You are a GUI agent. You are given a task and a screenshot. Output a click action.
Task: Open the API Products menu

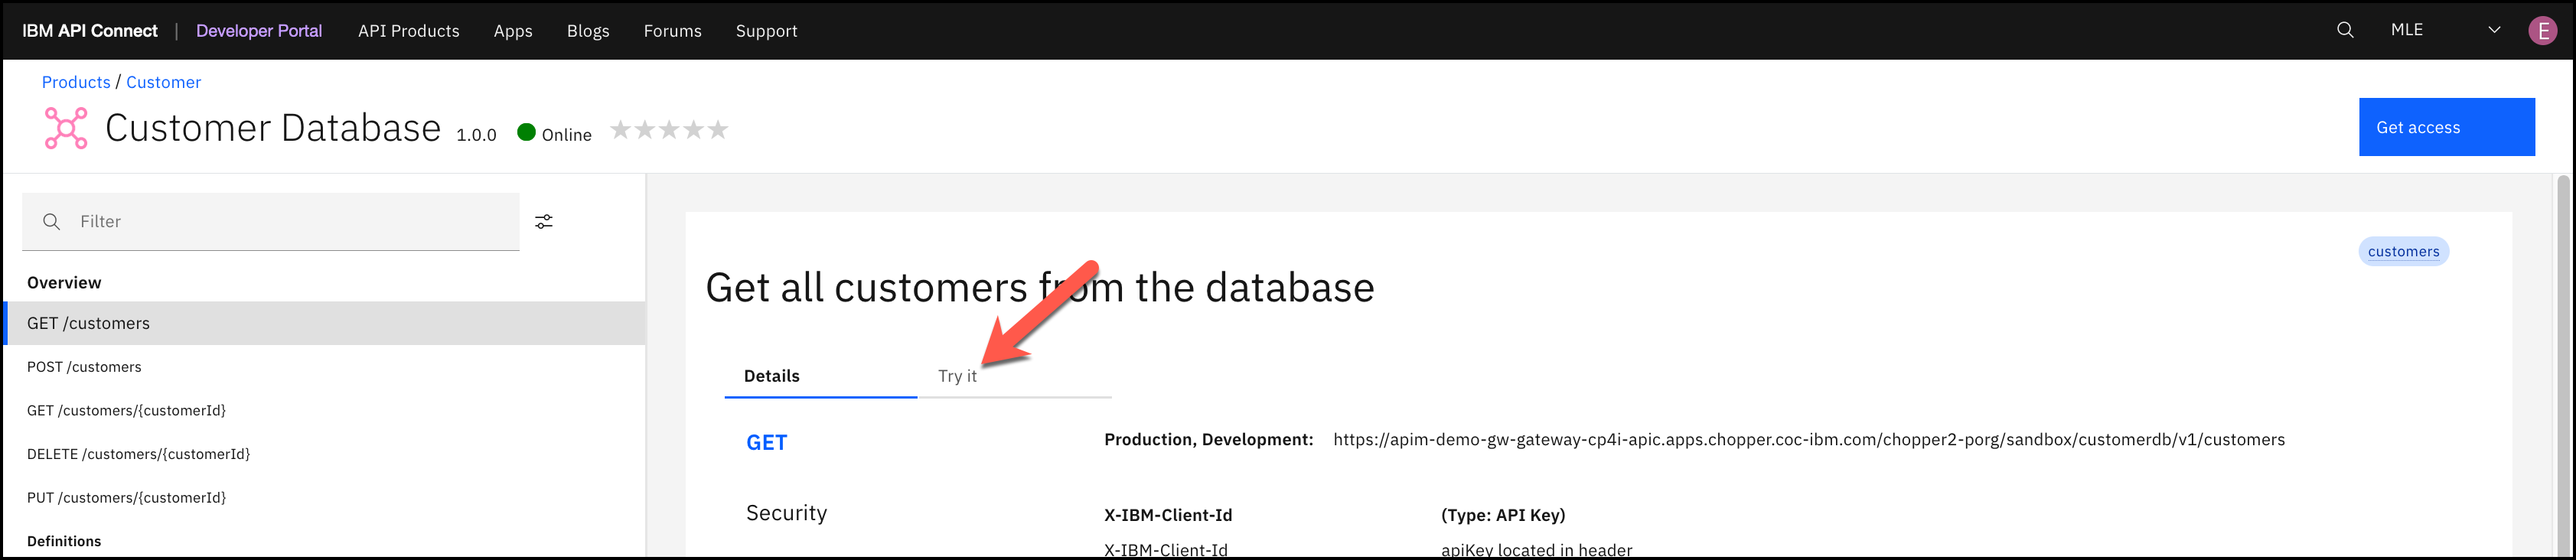[x=409, y=31]
